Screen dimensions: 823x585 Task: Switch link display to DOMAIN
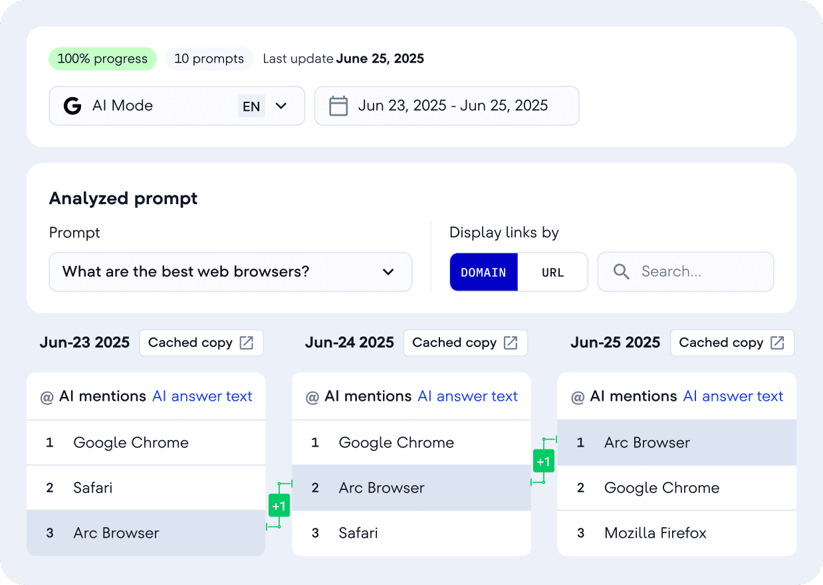click(483, 272)
